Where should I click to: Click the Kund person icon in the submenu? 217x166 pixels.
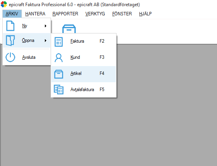(x=59, y=58)
